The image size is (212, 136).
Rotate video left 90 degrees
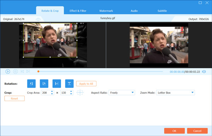pos(31,84)
